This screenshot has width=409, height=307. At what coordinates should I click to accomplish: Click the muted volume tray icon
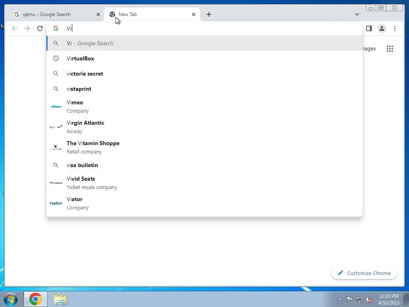click(369, 300)
